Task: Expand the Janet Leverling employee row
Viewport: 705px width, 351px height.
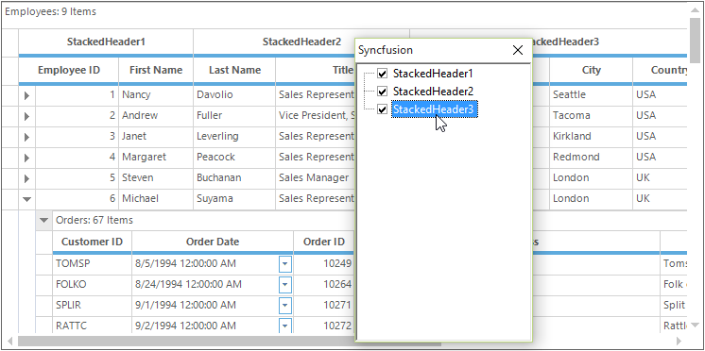Action: click(27, 137)
